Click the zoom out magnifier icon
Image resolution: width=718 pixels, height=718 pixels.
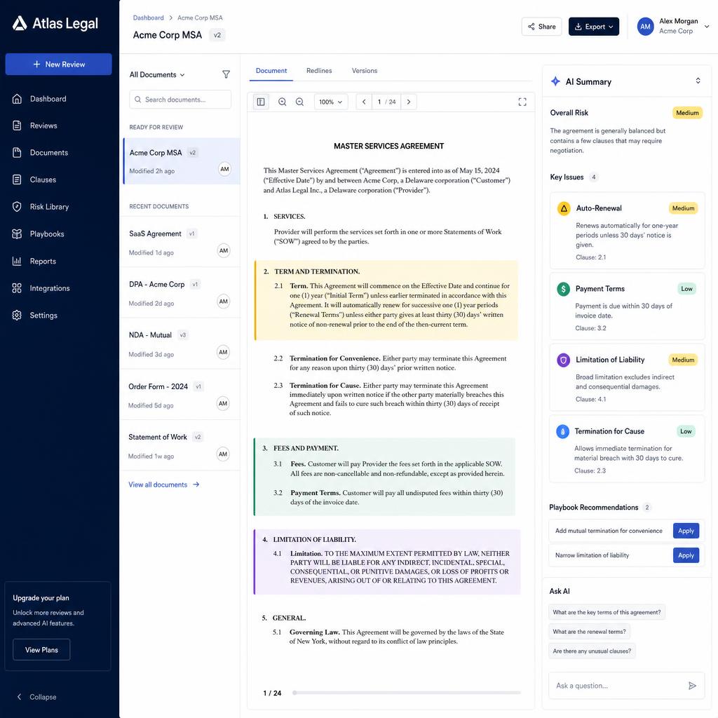pyautogui.click(x=299, y=102)
